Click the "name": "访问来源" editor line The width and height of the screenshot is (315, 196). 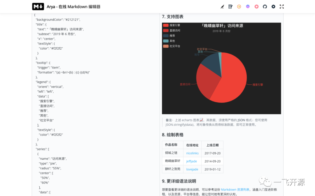(x=52, y=159)
